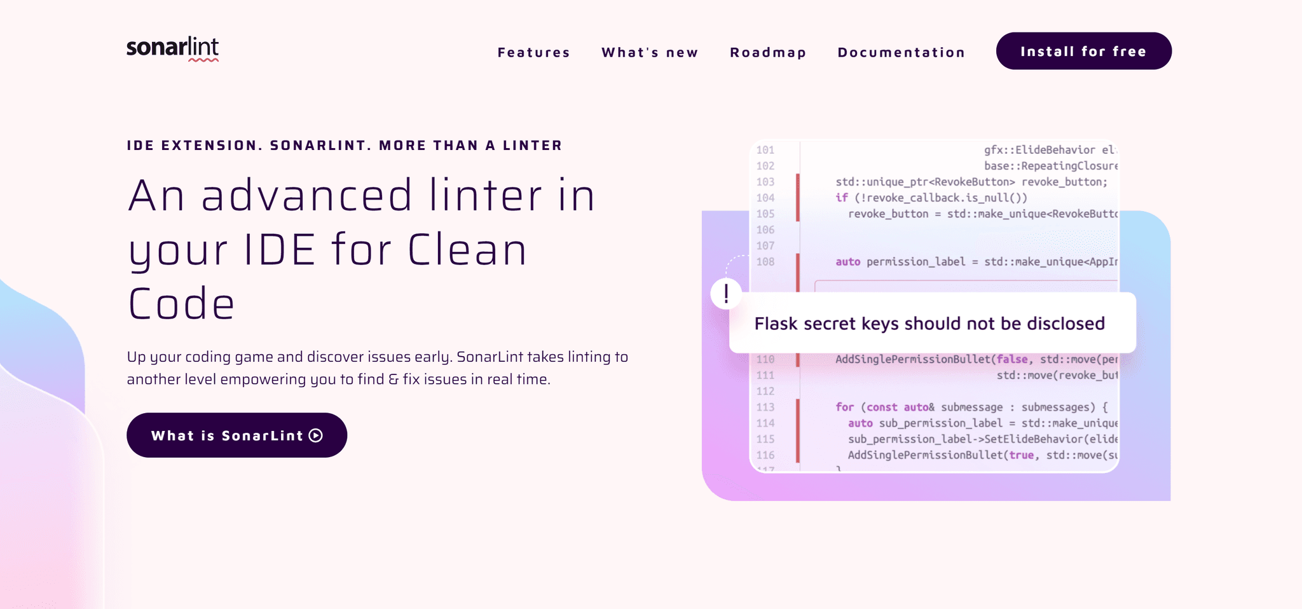Click code line number 113
Image resolution: width=1302 pixels, height=609 pixels.
coord(765,407)
